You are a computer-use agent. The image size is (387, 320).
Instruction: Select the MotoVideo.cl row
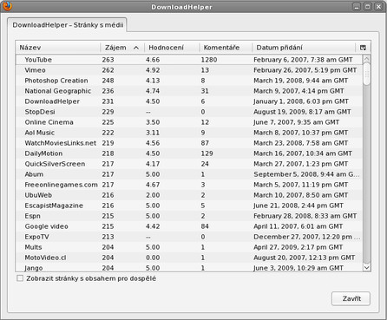pyautogui.click(x=189, y=258)
